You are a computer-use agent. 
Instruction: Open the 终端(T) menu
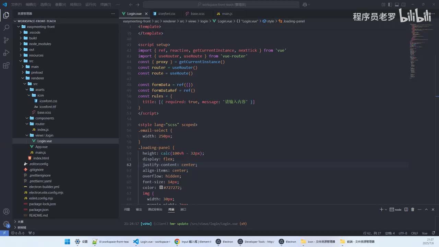tap(106, 4)
